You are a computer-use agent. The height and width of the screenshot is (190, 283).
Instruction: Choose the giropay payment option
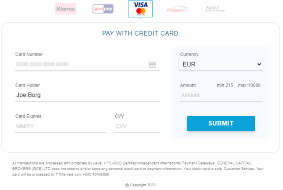click(x=102, y=9)
